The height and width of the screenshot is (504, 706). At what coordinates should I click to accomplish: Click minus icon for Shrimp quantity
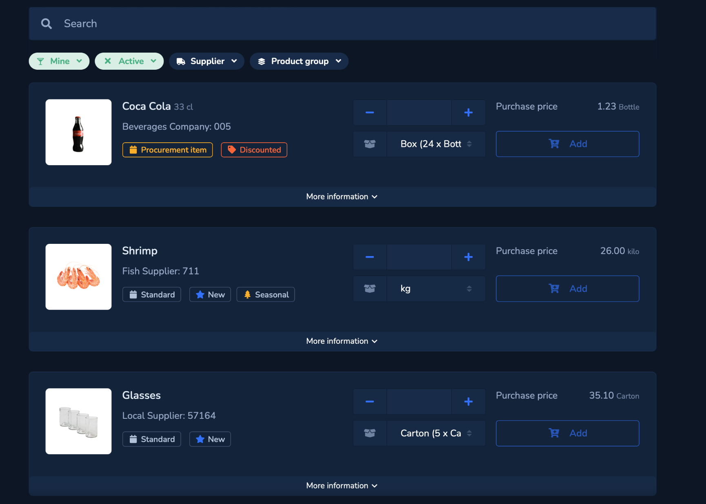370,257
